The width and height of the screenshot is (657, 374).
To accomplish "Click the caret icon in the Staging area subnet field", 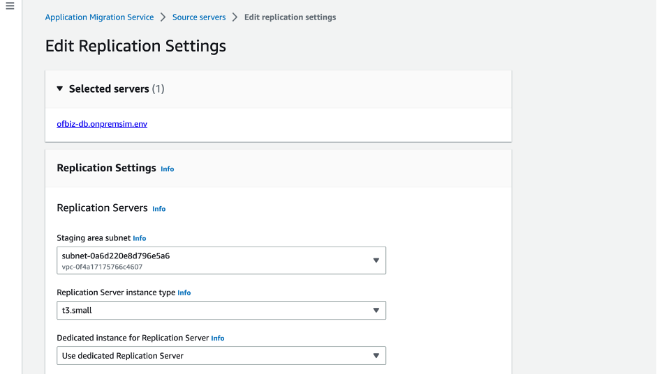I will click(376, 260).
